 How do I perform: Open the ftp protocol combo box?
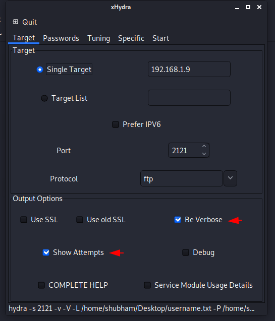[x=181, y=178]
